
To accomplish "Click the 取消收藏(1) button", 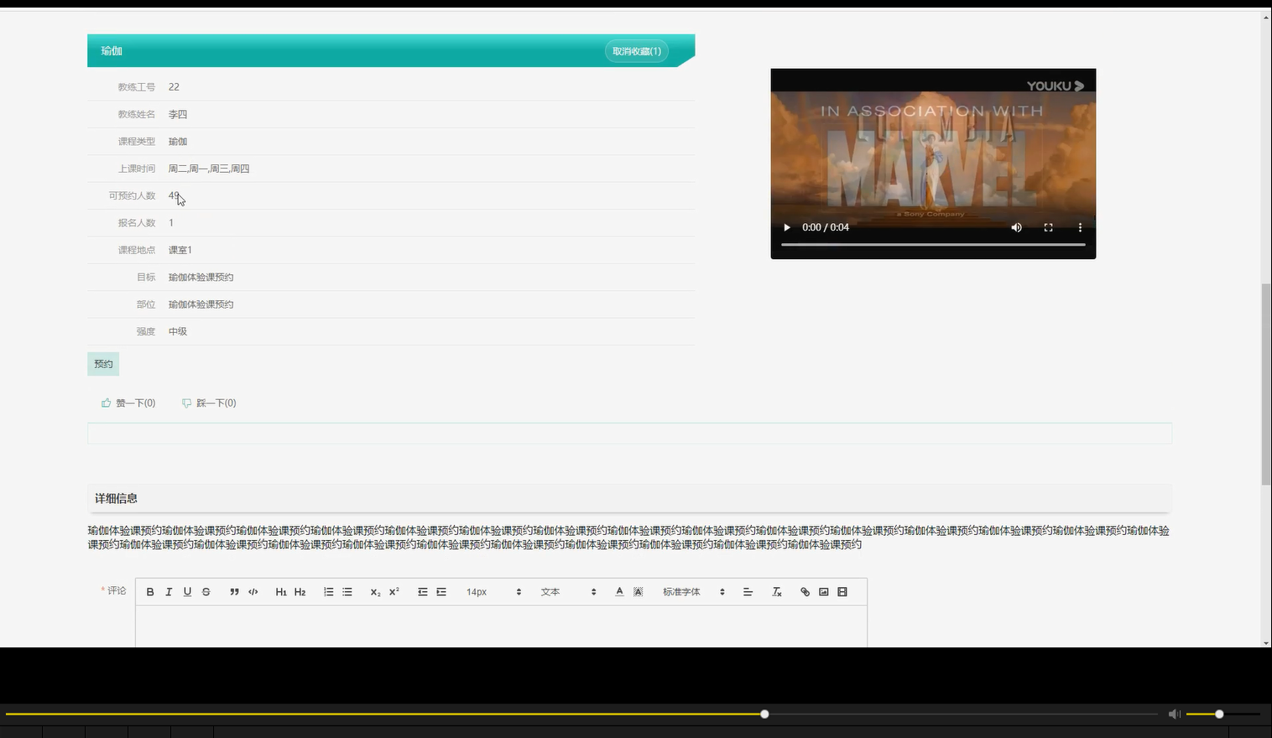I will pos(637,51).
